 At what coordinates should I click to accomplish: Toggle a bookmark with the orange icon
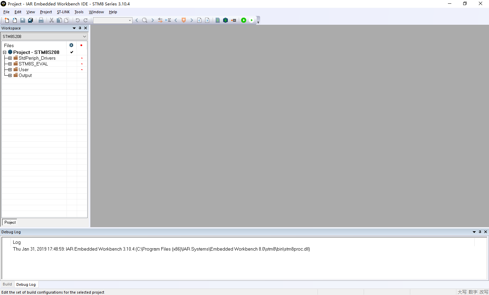tap(184, 20)
